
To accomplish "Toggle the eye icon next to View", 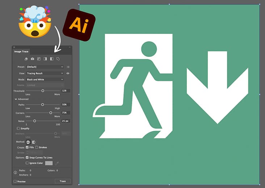I will [68, 73].
